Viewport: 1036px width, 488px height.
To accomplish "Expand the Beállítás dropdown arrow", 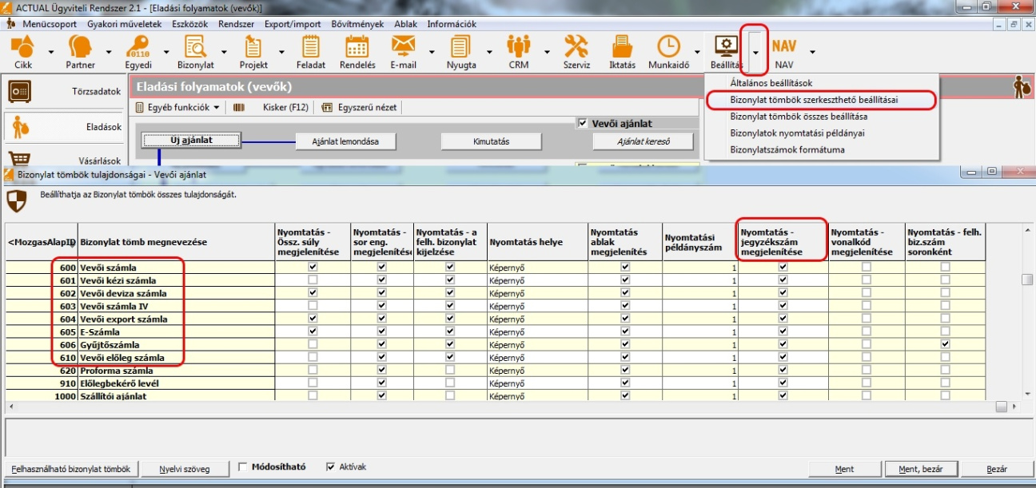I will pyautogui.click(x=755, y=52).
